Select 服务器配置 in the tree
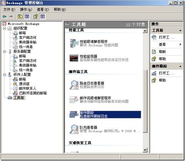This screenshot has width=185, height=161. click(x=22, y=51)
